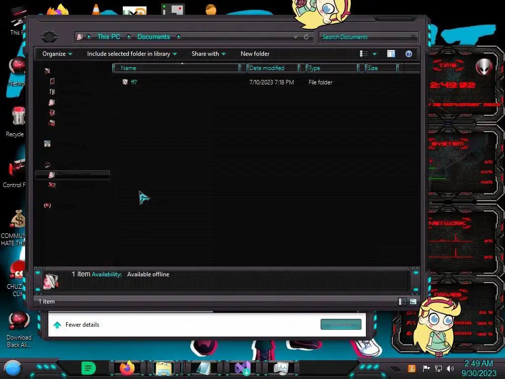
Task: Click the taskbar clock 2:49 AM
Action: [x=479, y=368]
